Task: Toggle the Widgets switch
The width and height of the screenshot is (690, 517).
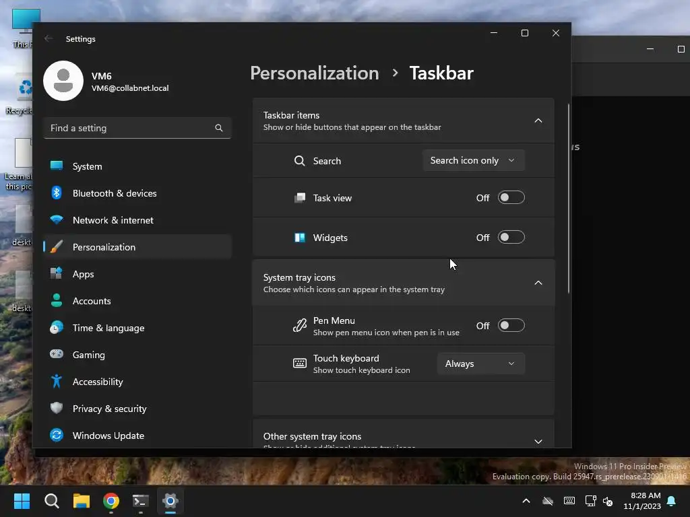Action: pyautogui.click(x=511, y=238)
